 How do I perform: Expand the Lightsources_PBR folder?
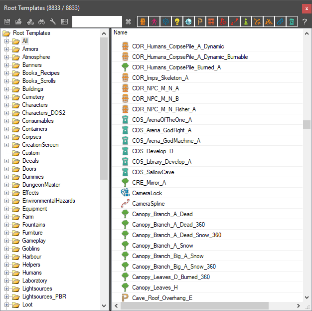tap(7, 297)
